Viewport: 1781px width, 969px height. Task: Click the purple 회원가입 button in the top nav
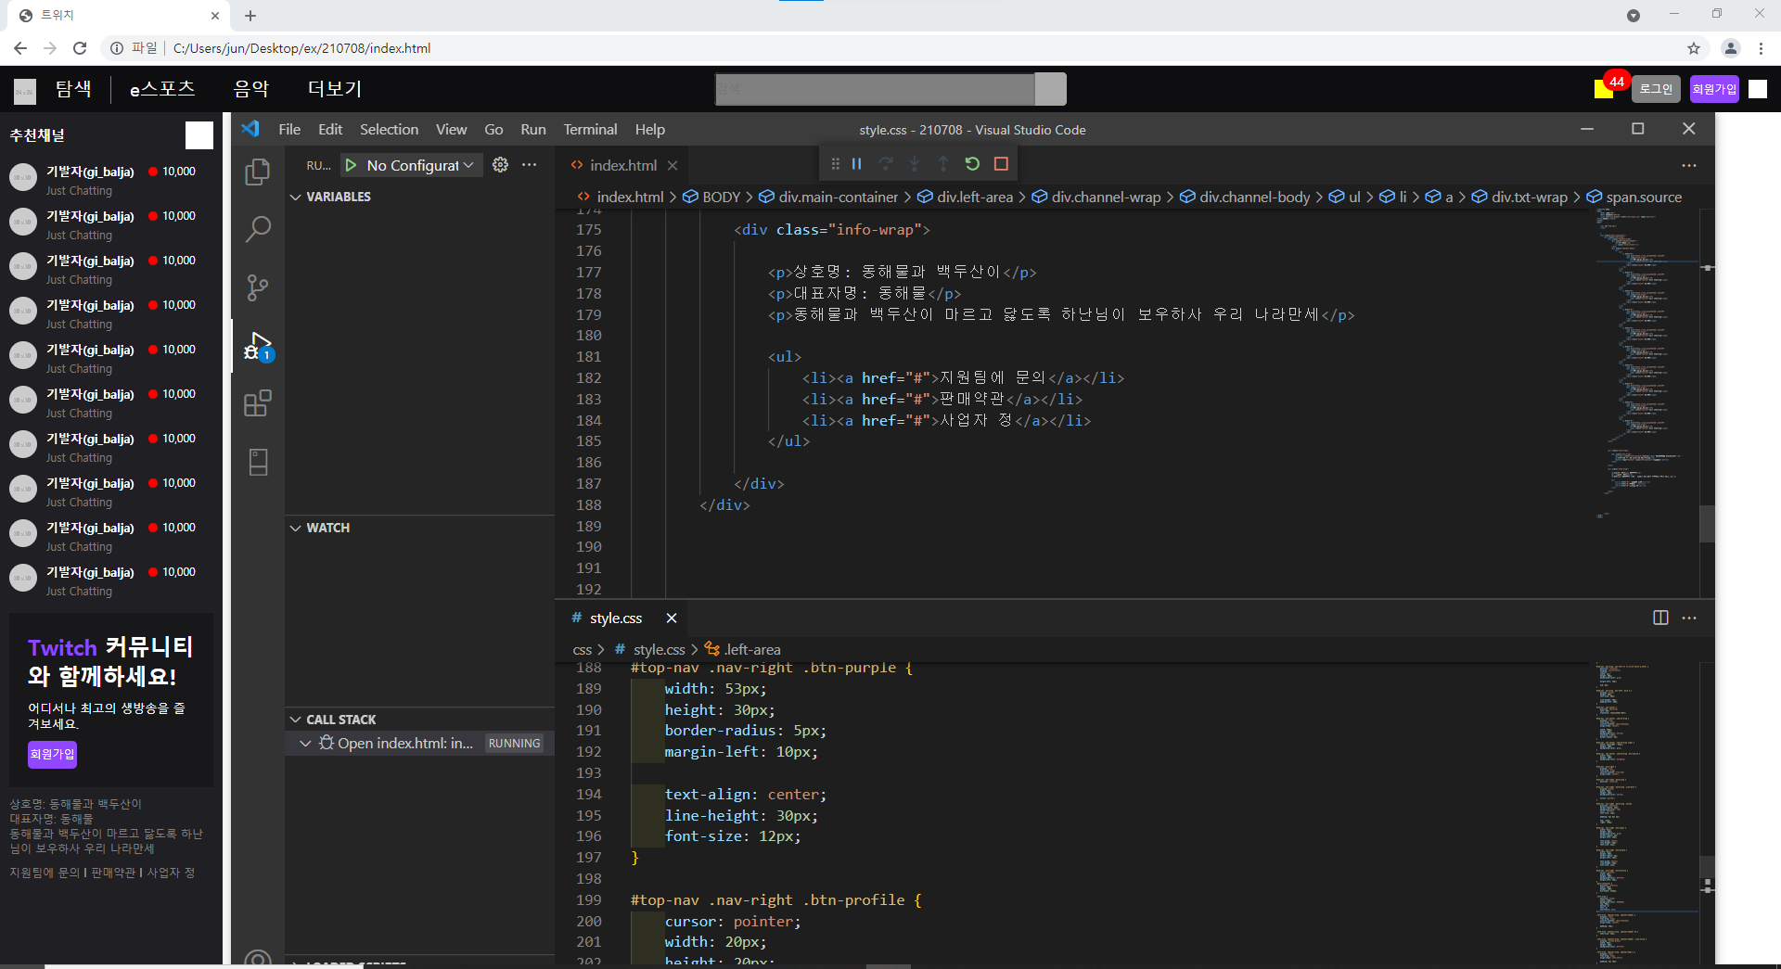[1713, 89]
